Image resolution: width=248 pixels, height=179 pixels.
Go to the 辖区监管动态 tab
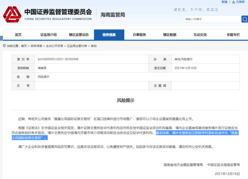click(x=79, y=35)
